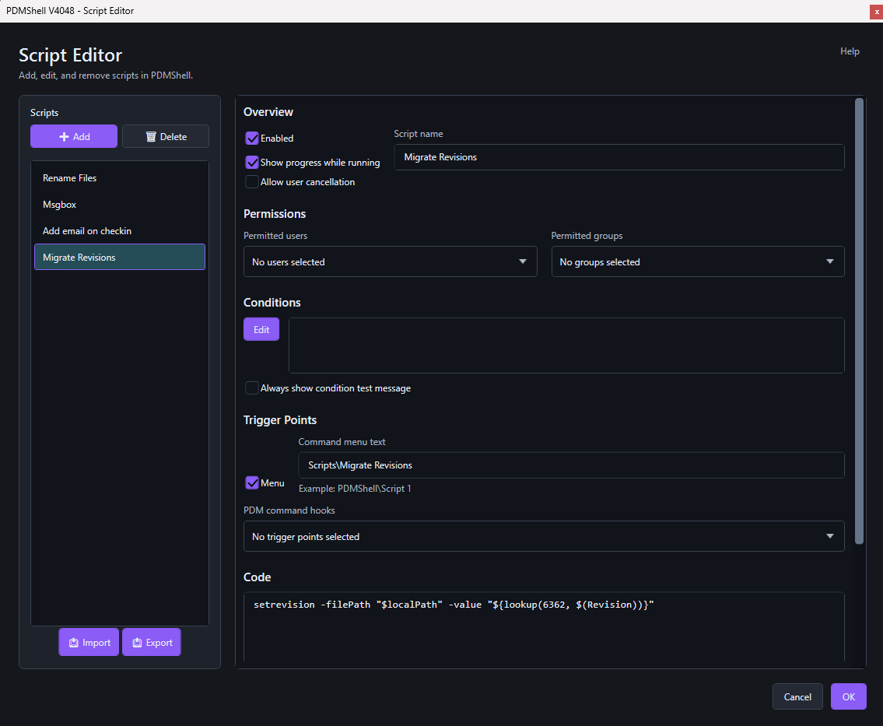Enable Allow user cancellation
This screenshot has width=883, height=726.
[x=252, y=182]
